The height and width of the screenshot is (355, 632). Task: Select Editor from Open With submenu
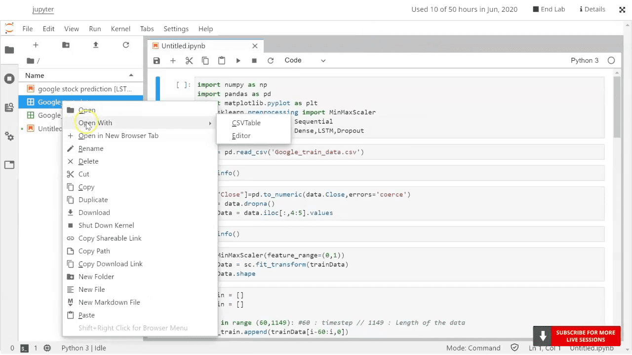click(254, 136)
